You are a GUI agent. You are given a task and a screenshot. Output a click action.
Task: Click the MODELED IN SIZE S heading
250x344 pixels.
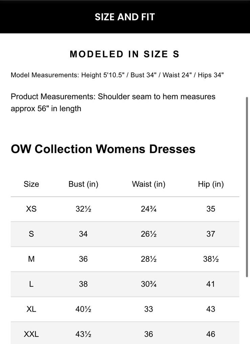[124, 54]
